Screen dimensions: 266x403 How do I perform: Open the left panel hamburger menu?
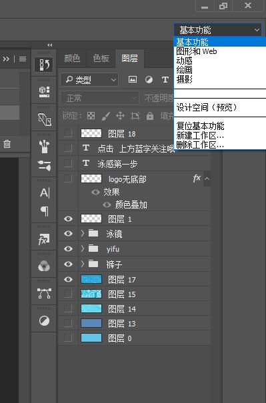coord(23,59)
